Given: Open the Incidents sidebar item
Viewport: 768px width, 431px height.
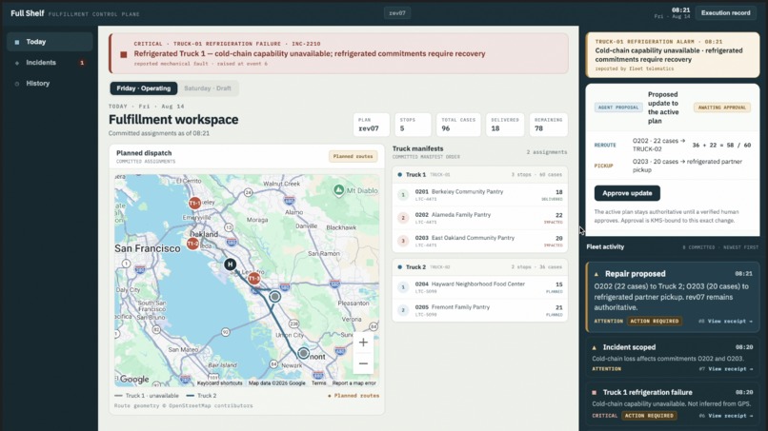Looking at the screenshot, I should (x=50, y=63).
